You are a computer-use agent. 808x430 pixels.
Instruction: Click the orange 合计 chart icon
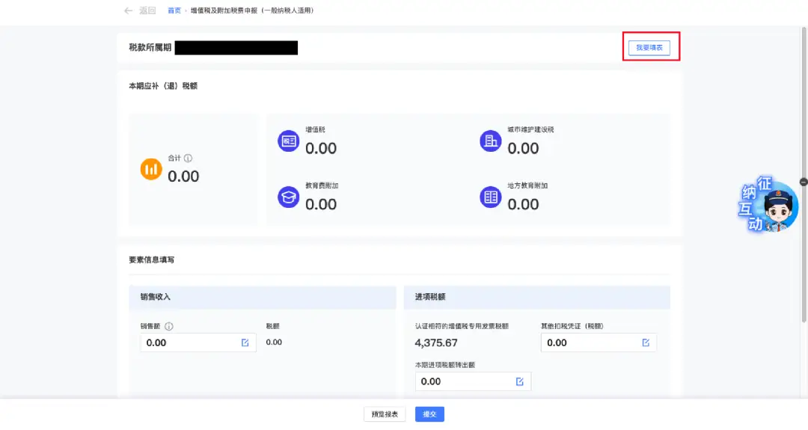pyautogui.click(x=151, y=169)
